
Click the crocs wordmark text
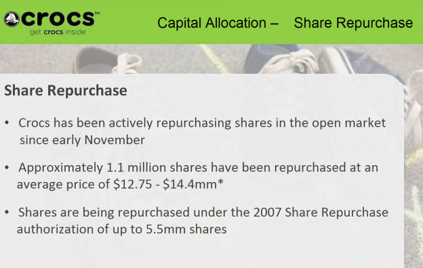58,19
